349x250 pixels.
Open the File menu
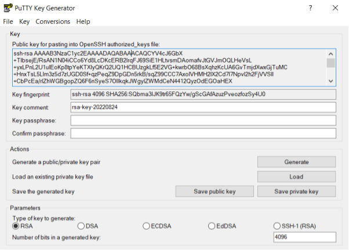tap(8, 21)
